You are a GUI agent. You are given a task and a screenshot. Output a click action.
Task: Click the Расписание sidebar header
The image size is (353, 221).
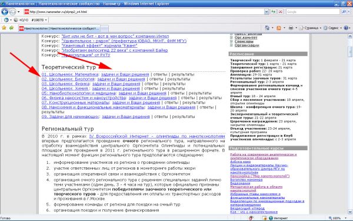point(268,54)
